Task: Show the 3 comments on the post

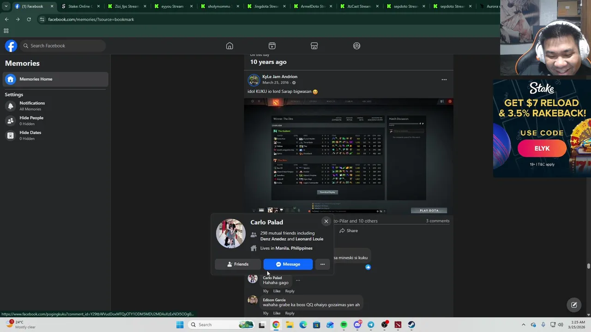Action: (438, 221)
